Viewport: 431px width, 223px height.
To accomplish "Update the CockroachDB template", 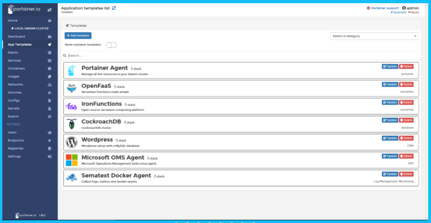I will click(390, 120).
